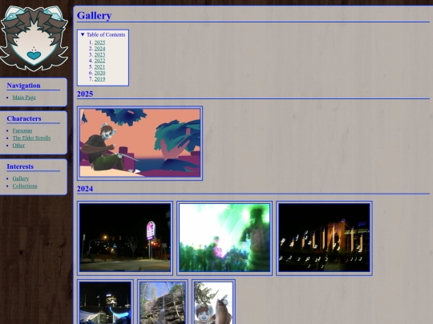Click the character head logo image

[x=34, y=38]
